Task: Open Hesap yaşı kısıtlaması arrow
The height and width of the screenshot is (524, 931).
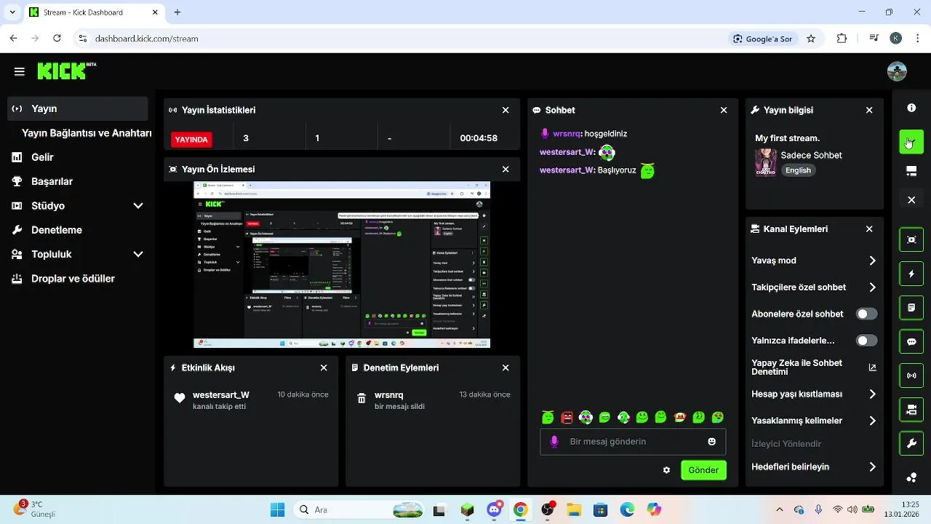Action: (872, 394)
